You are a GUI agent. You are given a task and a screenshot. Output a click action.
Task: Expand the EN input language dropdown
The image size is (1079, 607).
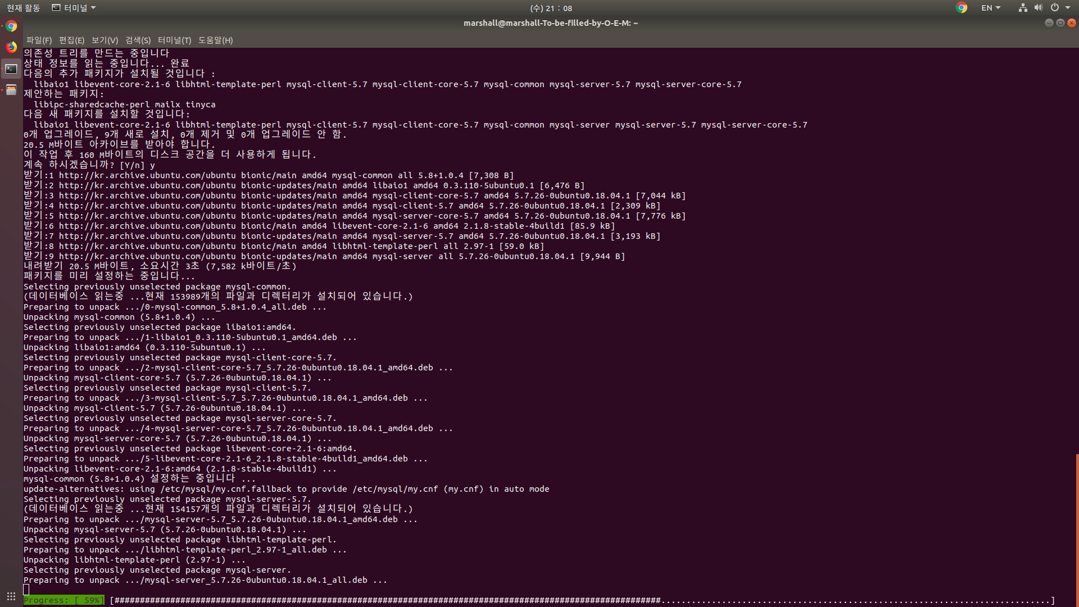990,8
